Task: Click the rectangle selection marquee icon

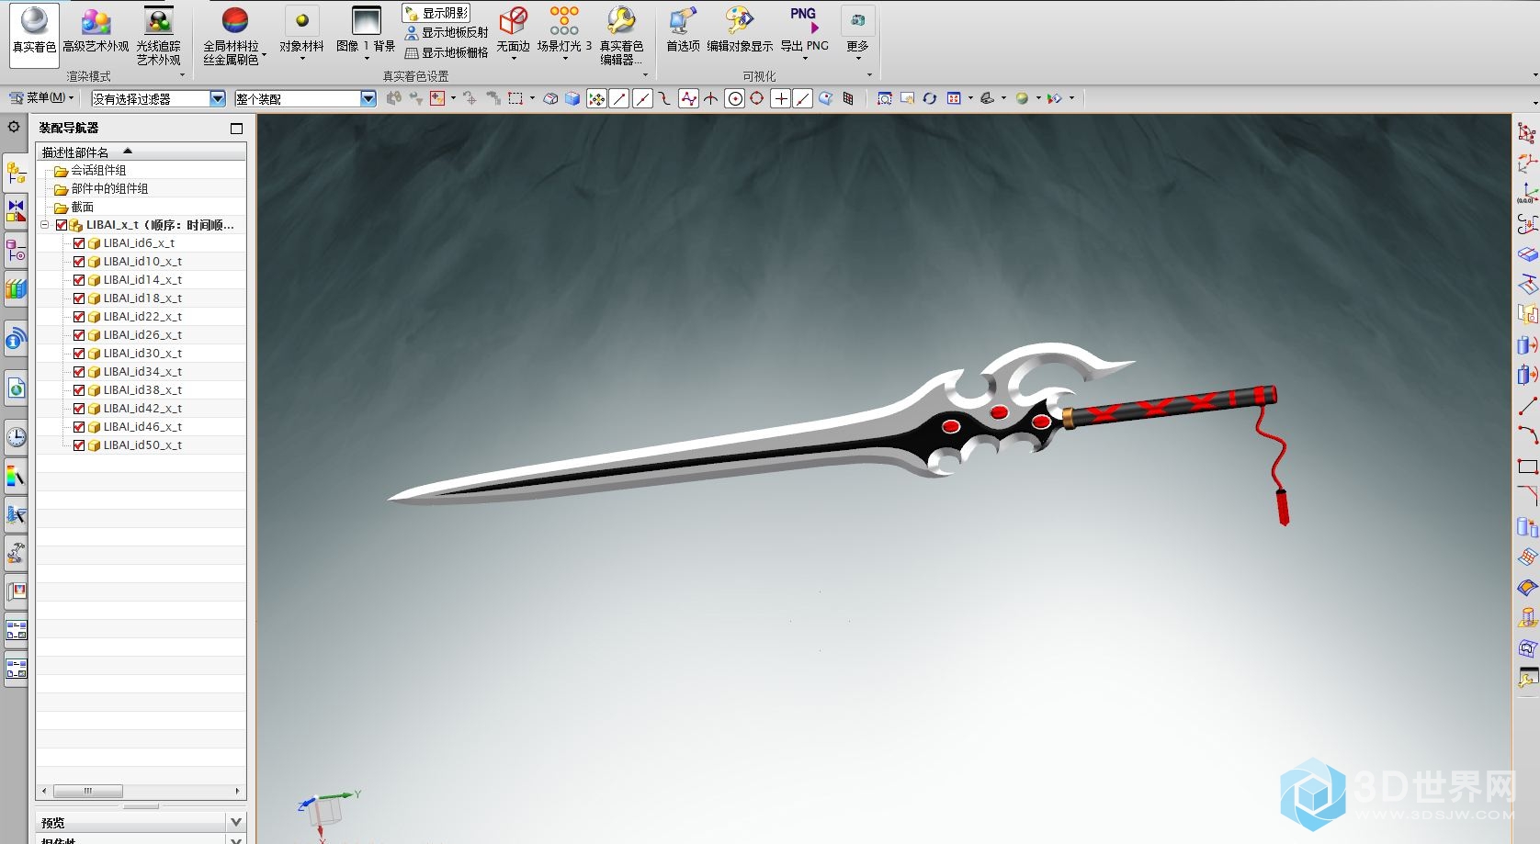Action: (x=515, y=98)
